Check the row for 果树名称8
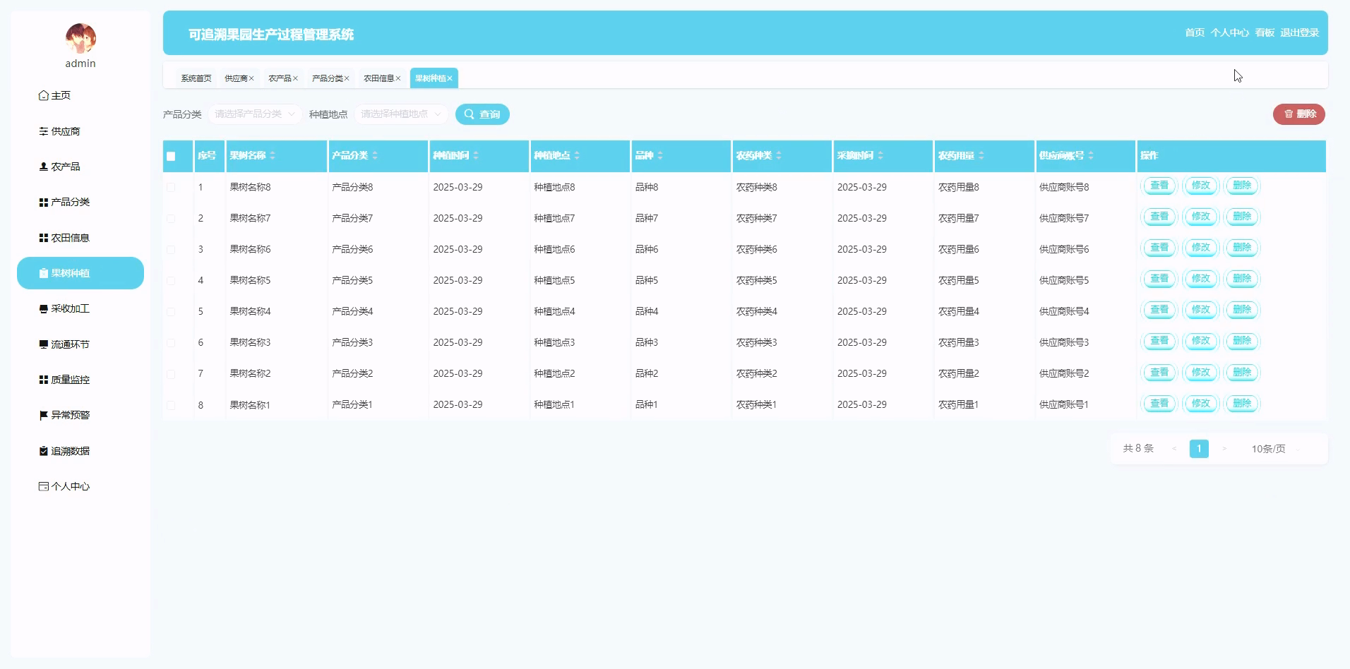 [x=171, y=188]
